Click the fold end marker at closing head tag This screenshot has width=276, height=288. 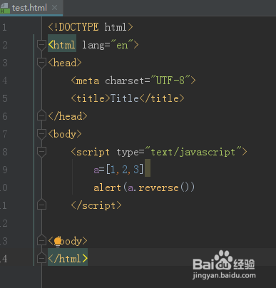(x=41, y=115)
